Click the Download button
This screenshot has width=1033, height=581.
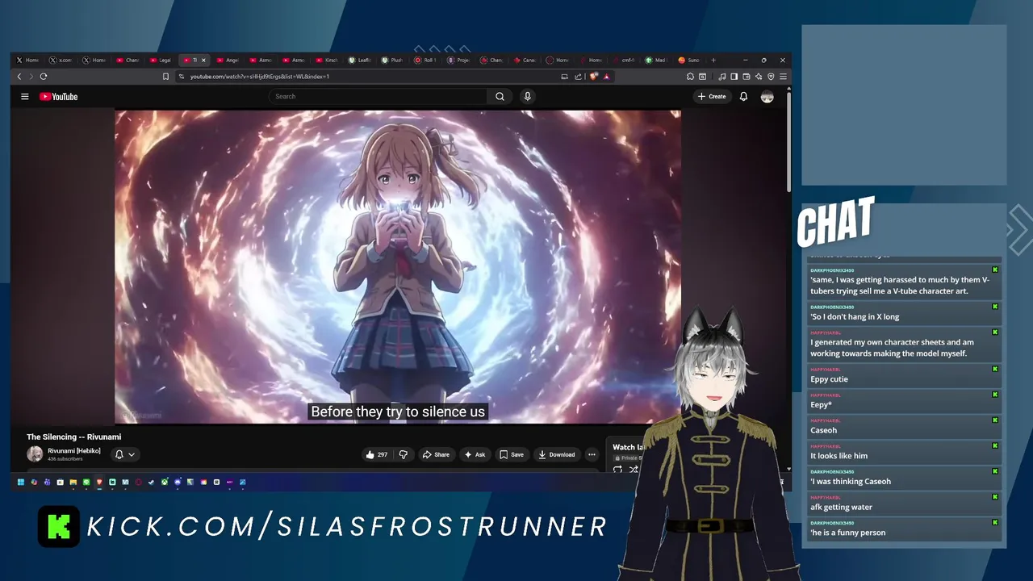pyautogui.click(x=557, y=454)
